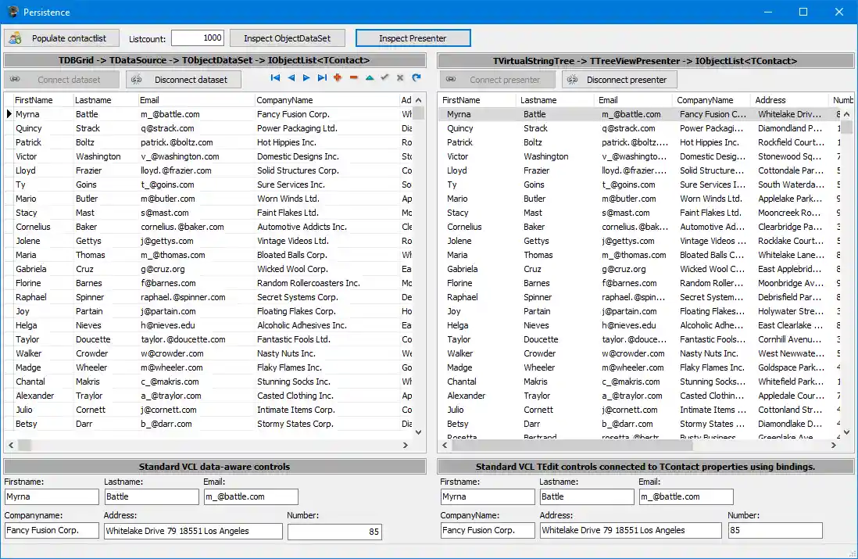This screenshot has height=559, width=858.
Task: Post pending edits with navigator checkmark
Action: (384, 77)
